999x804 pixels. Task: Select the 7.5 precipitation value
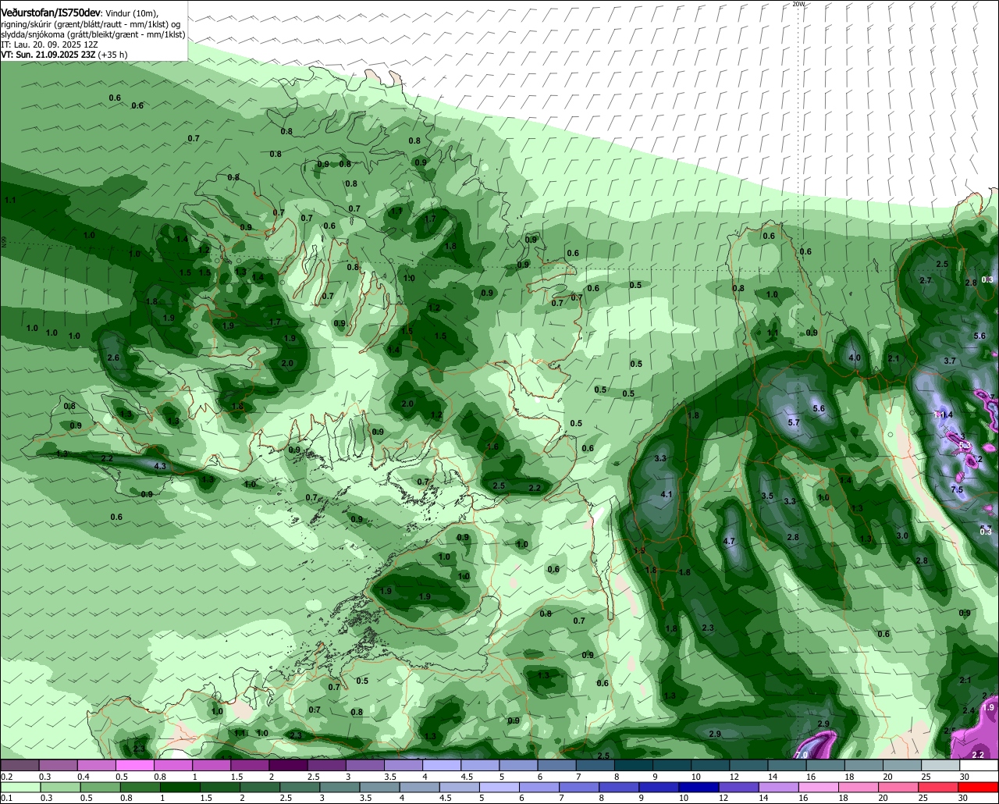click(958, 489)
